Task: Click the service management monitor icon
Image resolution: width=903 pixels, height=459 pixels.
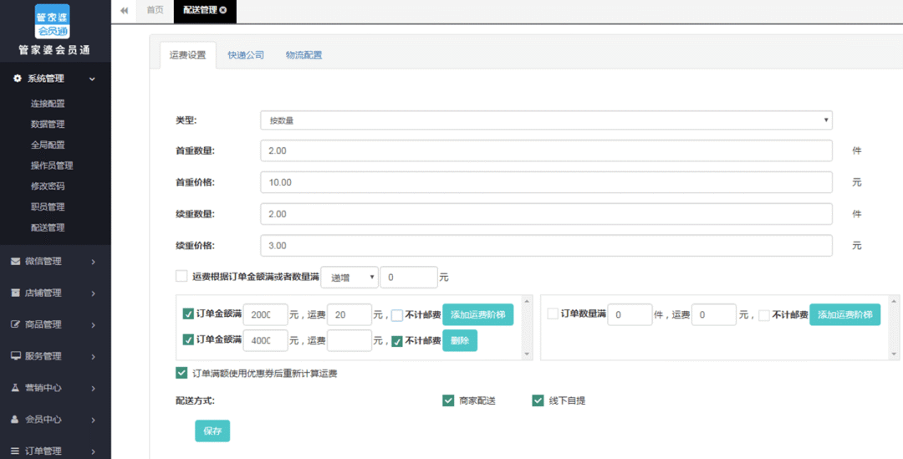Action: 16,356
